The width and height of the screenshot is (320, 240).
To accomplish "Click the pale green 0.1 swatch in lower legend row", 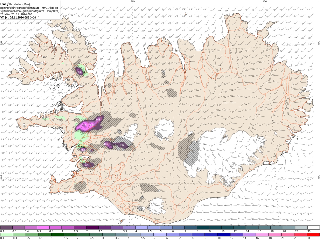I will (x=6, y=234).
